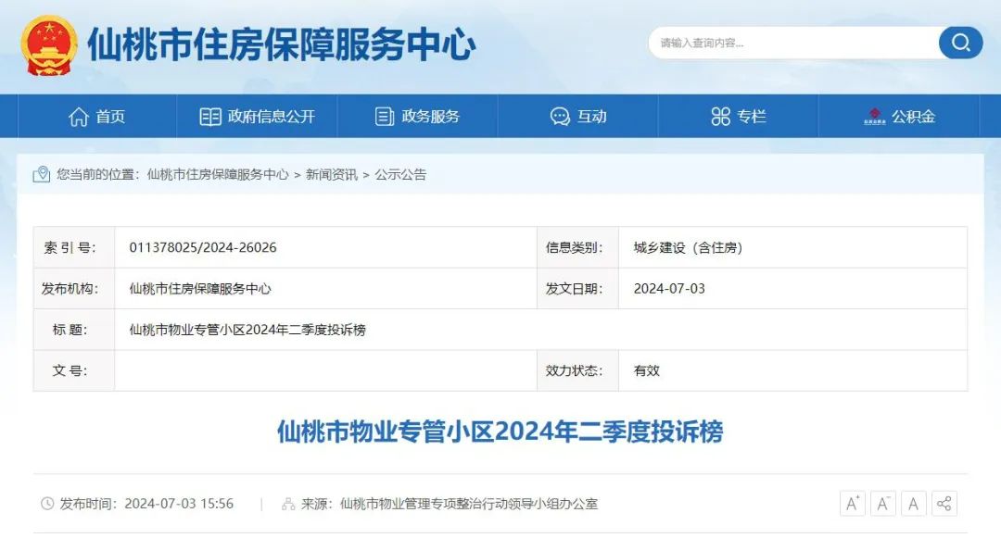This screenshot has width=1001, height=538.
Task: Click the location pin icon in breadcrumb
Action: point(40,174)
